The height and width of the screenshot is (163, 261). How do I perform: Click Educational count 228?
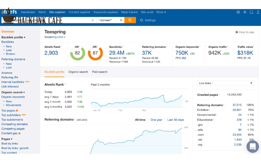[239, 120]
